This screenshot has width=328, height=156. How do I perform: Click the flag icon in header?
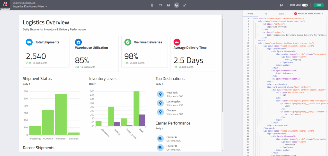pyautogui.click(x=282, y=5)
